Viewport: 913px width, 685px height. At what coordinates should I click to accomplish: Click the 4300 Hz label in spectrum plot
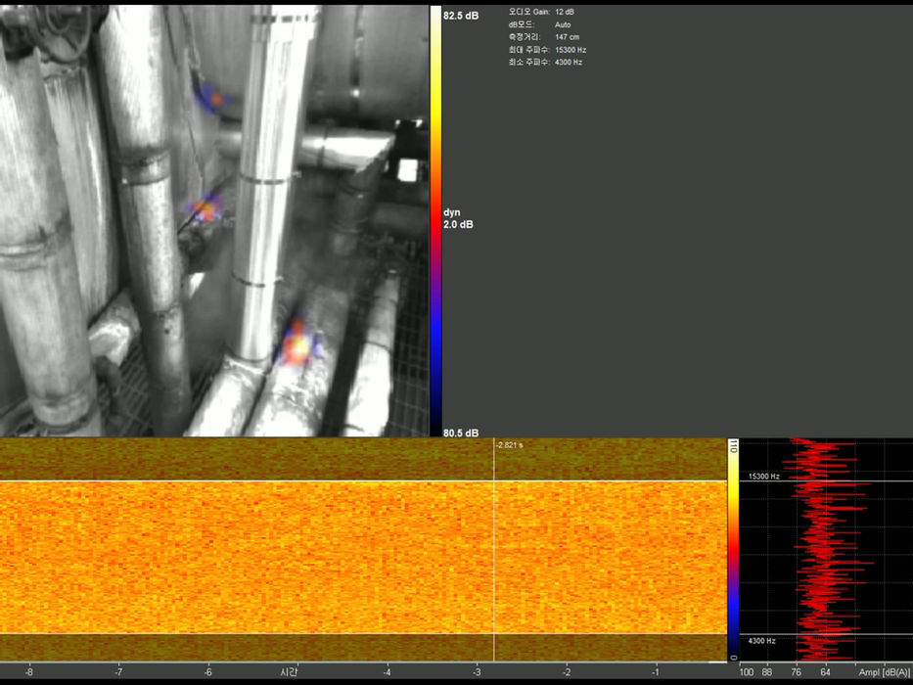click(761, 641)
